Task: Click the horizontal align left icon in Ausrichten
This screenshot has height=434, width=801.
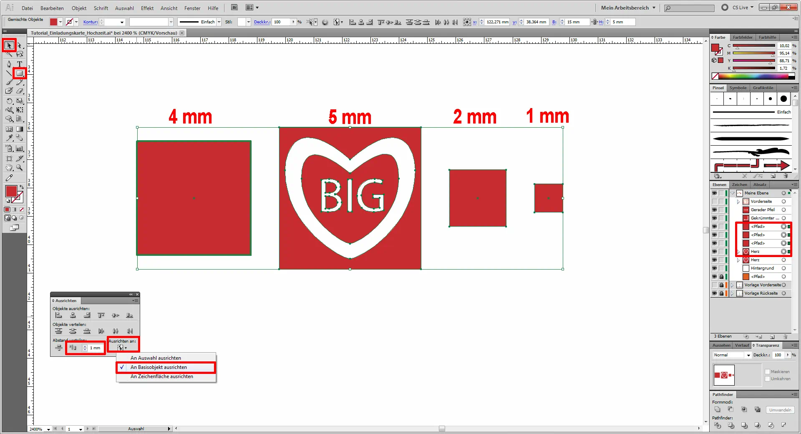Action: [59, 315]
